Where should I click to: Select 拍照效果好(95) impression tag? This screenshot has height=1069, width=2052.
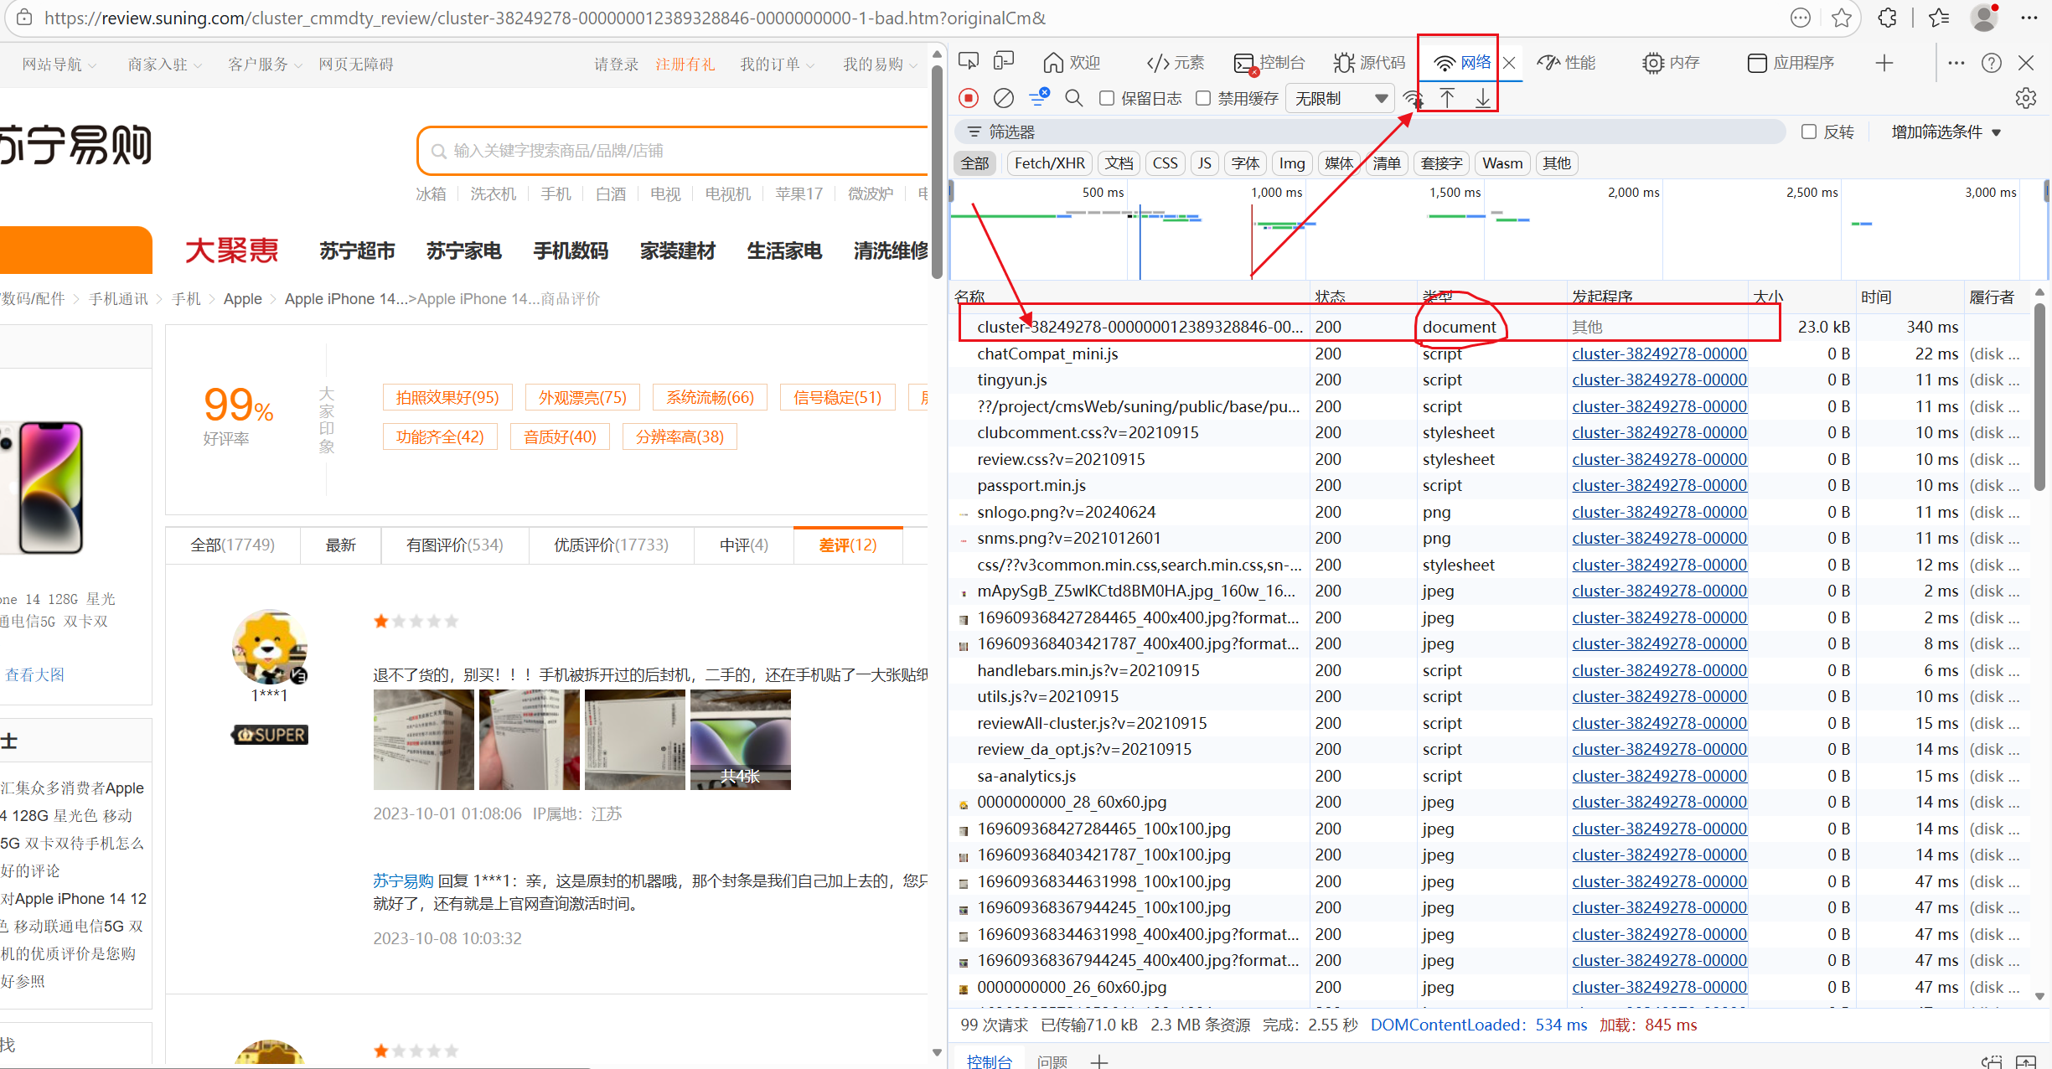click(447, 397)
